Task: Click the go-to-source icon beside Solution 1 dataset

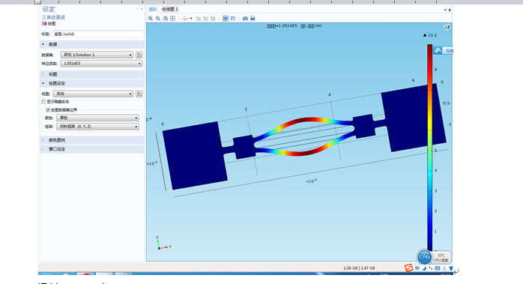Action: [139, 55]
